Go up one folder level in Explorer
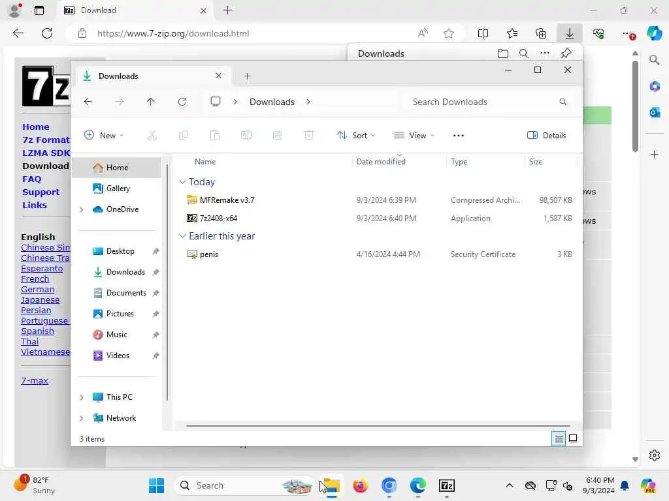 151,102
